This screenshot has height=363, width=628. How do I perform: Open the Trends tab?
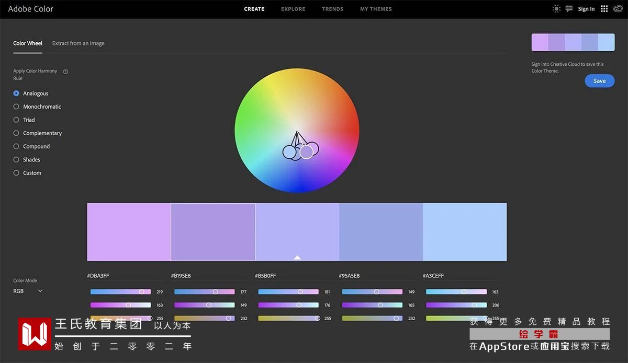click(x=333, y=9)
